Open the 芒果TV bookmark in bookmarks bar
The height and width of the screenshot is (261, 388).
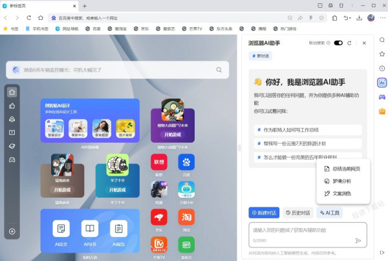click(192, 28)
